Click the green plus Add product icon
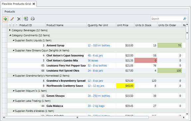Viewport: 191px width, 121px height. click(x=6, y=19)
